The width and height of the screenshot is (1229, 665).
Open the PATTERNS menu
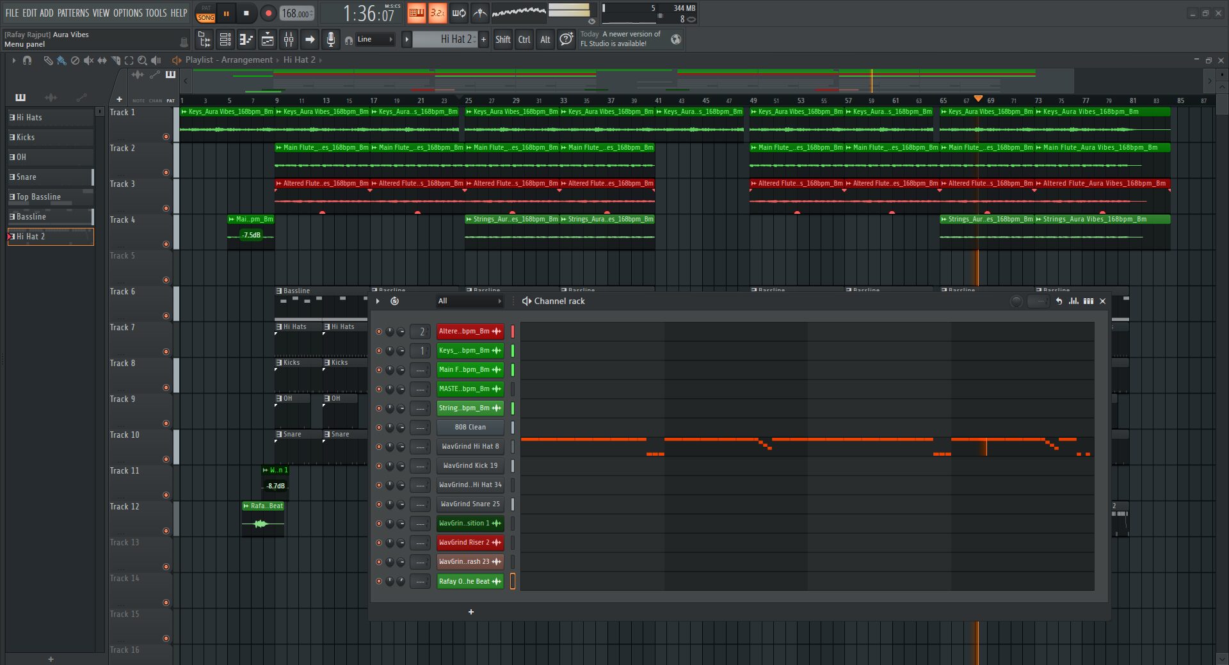[x=73, y=13]
